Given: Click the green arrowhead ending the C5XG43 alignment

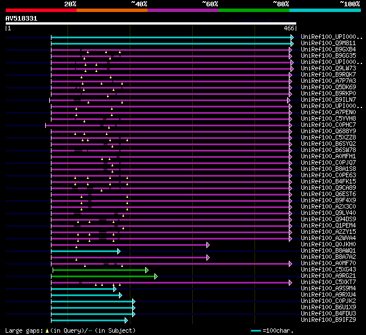Looking at the screenshot, I should click(x=147, y=270).
